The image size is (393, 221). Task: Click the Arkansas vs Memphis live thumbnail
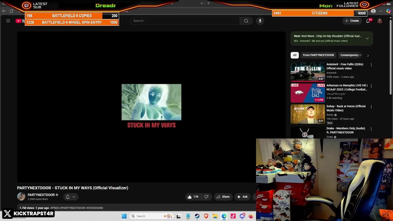point(308,93)
